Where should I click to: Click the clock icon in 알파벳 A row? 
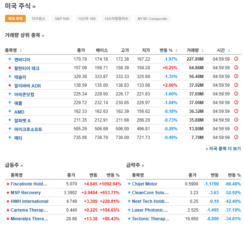(236, 120)
